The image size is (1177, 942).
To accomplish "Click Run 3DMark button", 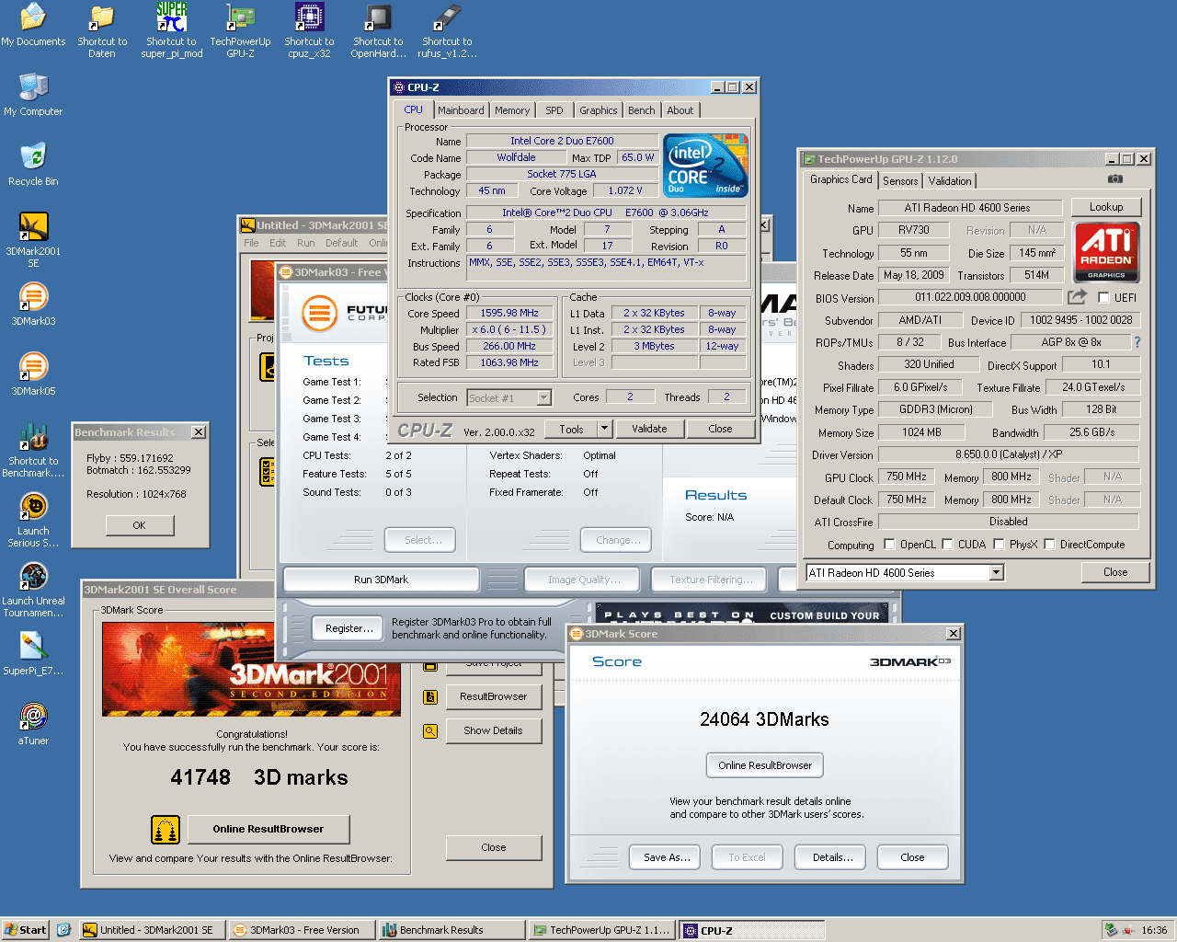I will click(x=382, y=580).
